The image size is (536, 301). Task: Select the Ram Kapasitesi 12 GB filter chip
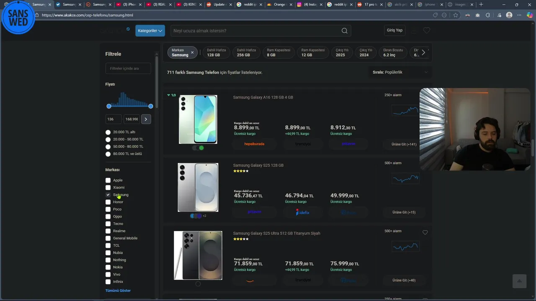[313, 52]
